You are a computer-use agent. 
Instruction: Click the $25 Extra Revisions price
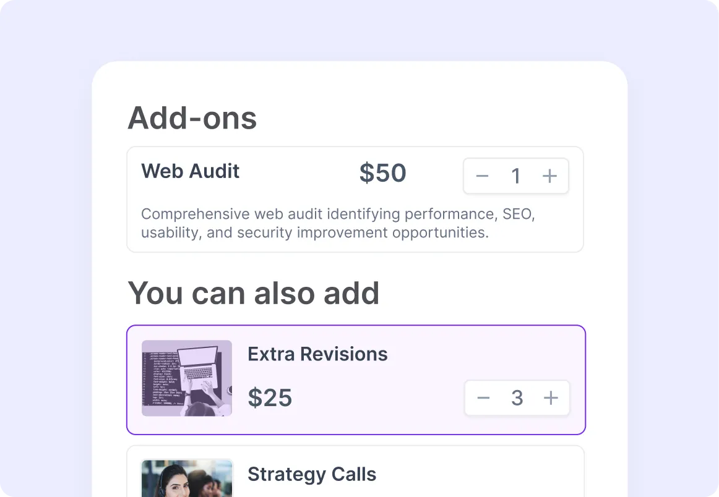point(270,398)
